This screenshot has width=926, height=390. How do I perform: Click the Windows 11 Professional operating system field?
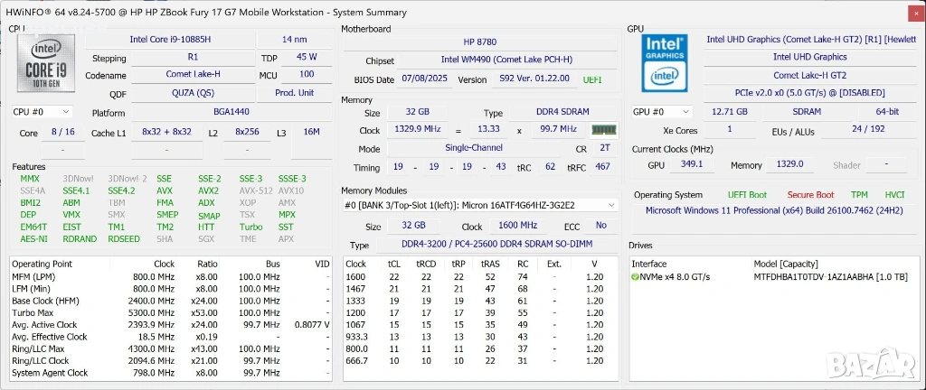tap(772, 210)
